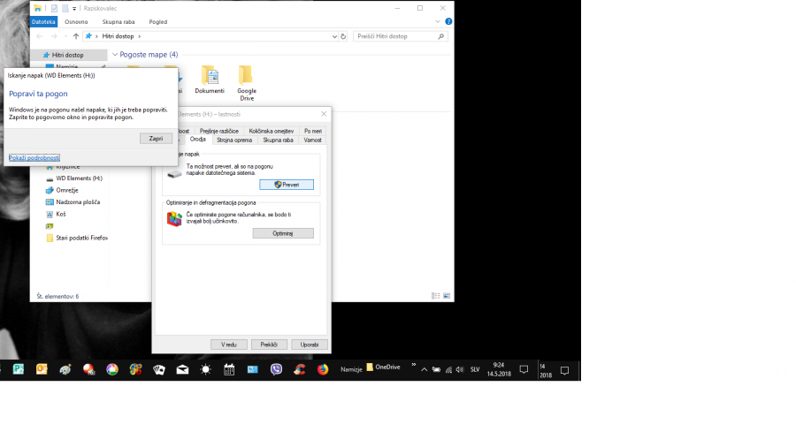Collapse the Pogoste mape section

click(x=114, y=55)
